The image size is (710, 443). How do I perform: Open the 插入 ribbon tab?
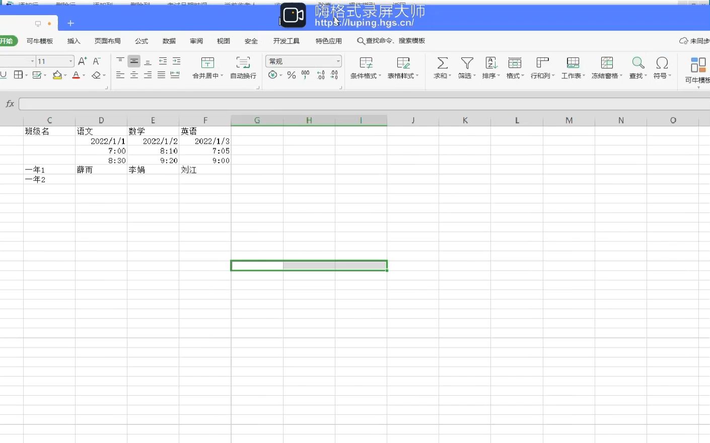(x=74, y=41)
